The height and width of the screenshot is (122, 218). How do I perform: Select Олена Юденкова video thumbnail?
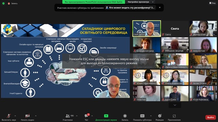coord(175,77)
